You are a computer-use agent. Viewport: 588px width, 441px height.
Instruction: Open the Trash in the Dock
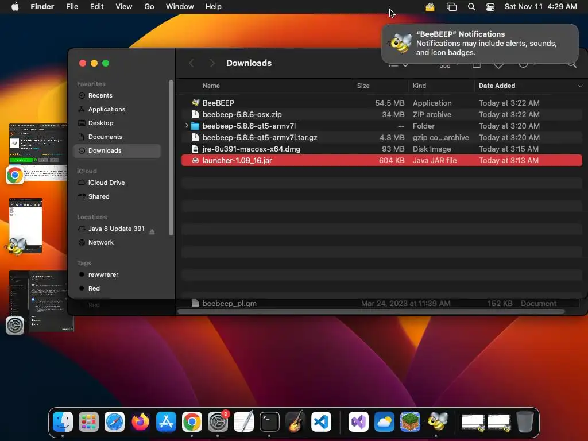(525, 422)
